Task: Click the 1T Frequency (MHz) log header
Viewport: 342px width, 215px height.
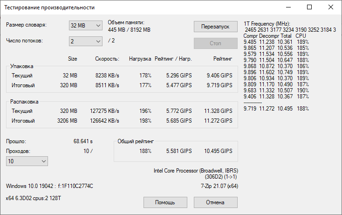Action: point(267,24)
